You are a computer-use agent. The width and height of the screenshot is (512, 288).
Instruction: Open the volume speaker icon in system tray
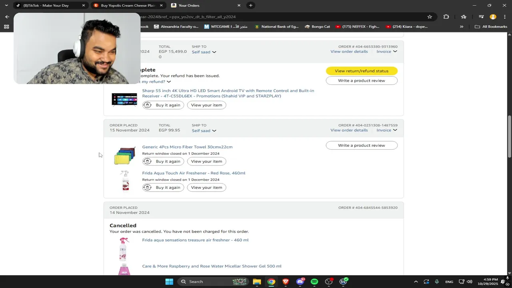[x=469, y=282]
